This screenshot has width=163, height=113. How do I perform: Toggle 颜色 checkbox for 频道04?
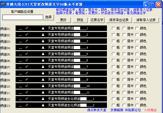tap(137, 48)
